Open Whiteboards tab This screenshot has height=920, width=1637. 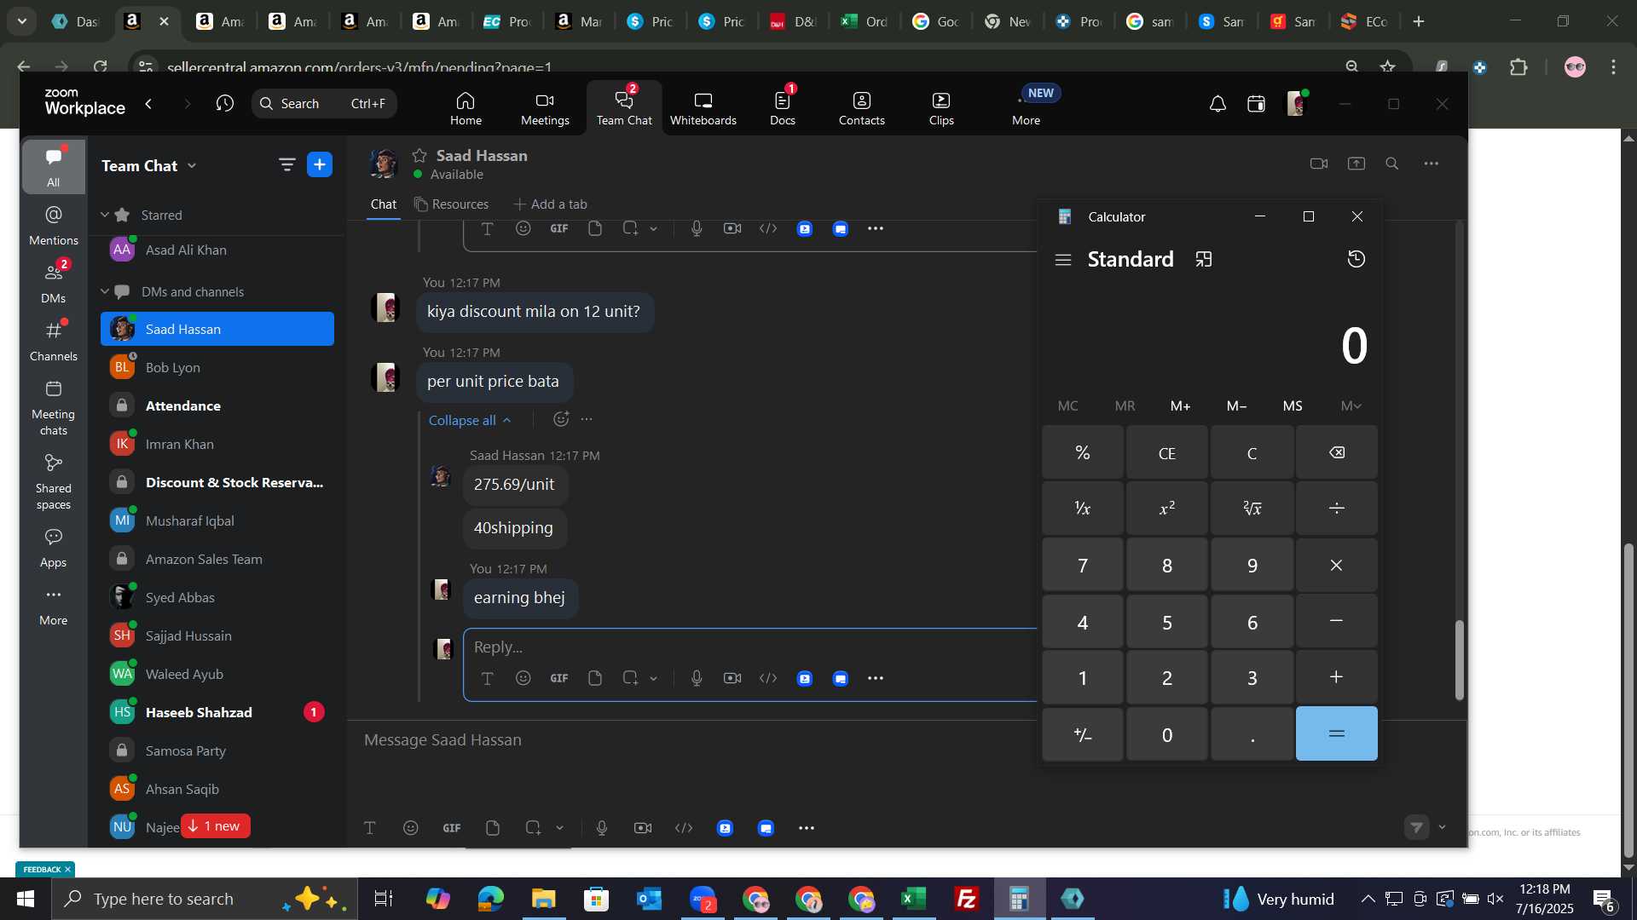click(x=703, y=108)
